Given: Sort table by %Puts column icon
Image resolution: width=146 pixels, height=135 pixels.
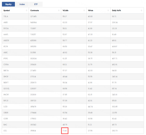Looking at the screenshot, I should coord(108,10).
